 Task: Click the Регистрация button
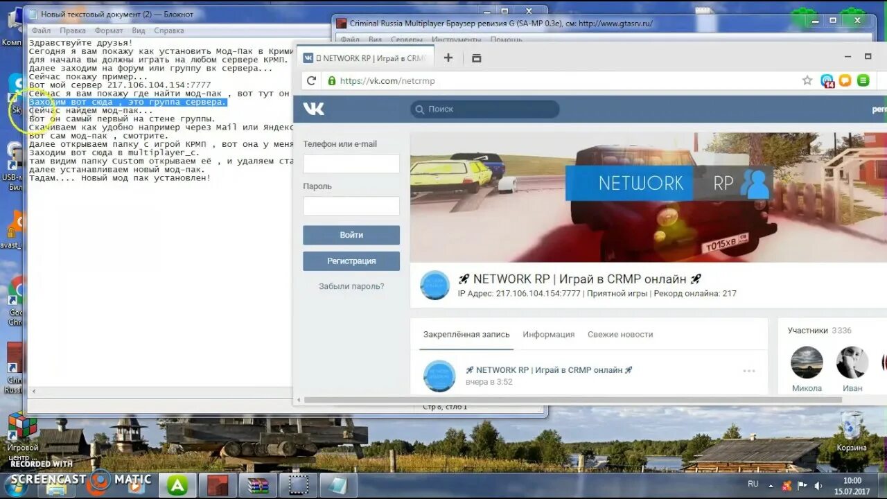click(351, 261)
